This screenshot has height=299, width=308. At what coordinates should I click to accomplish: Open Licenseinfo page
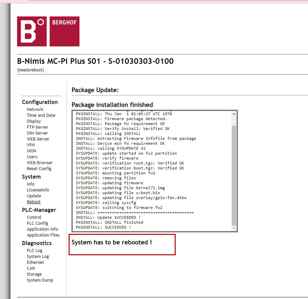(x=38, y=190)
